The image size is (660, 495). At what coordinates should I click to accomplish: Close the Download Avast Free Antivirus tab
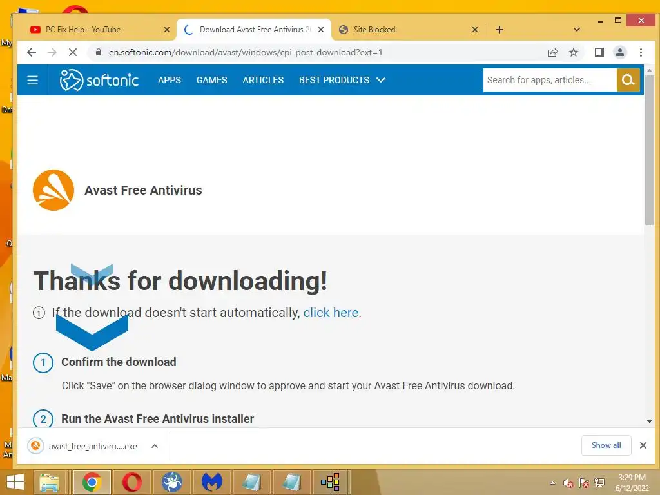tap(321, 30)
